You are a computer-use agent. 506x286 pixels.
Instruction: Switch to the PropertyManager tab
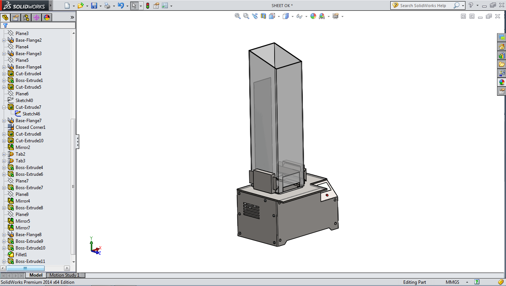click(16, 18)
